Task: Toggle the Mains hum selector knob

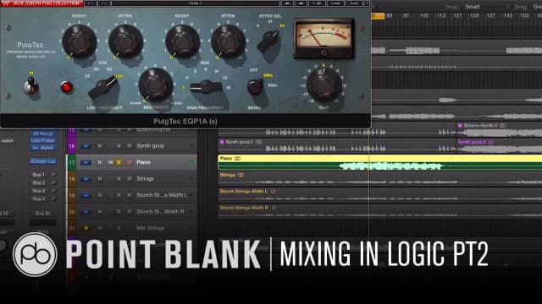Action: coord(255,87)
